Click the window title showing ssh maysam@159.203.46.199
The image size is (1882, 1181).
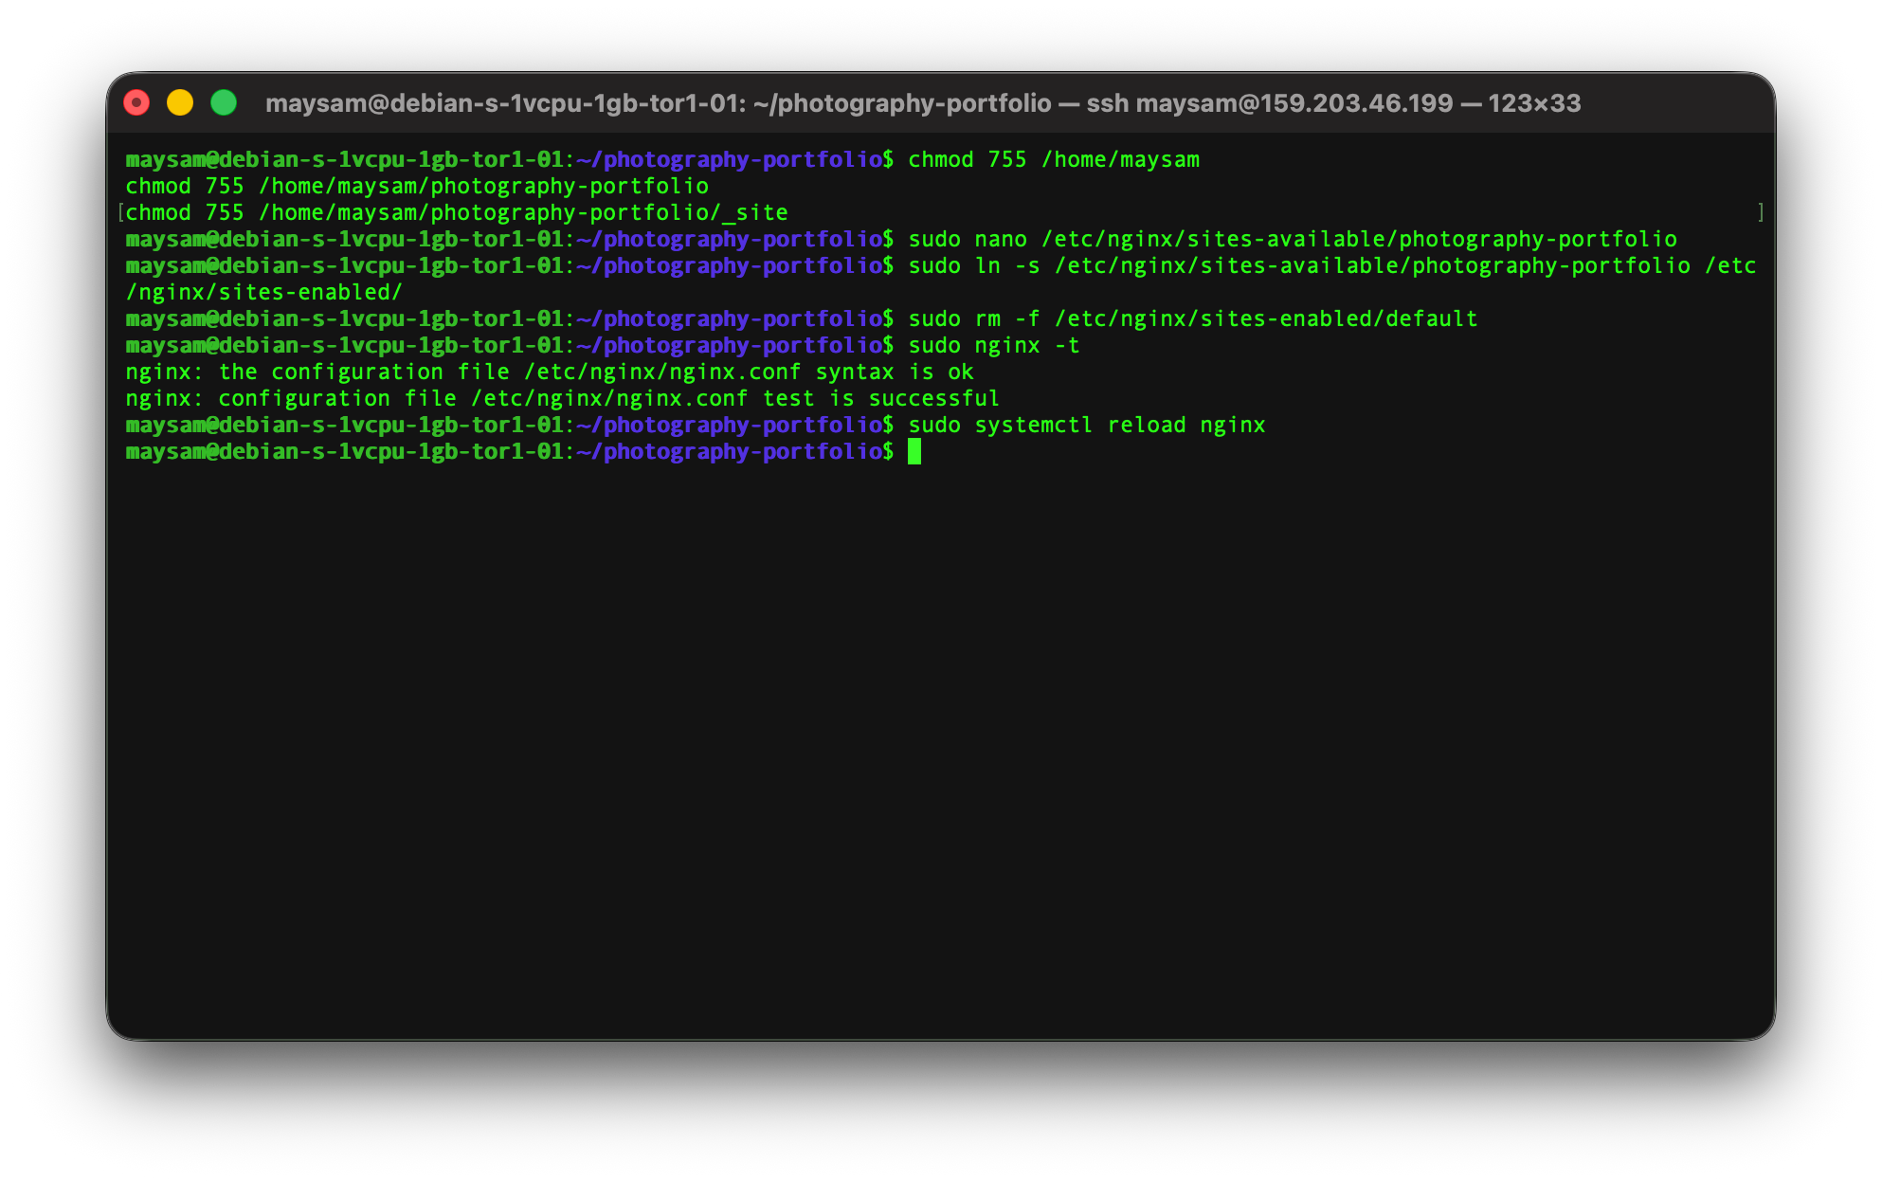[923, 103]
